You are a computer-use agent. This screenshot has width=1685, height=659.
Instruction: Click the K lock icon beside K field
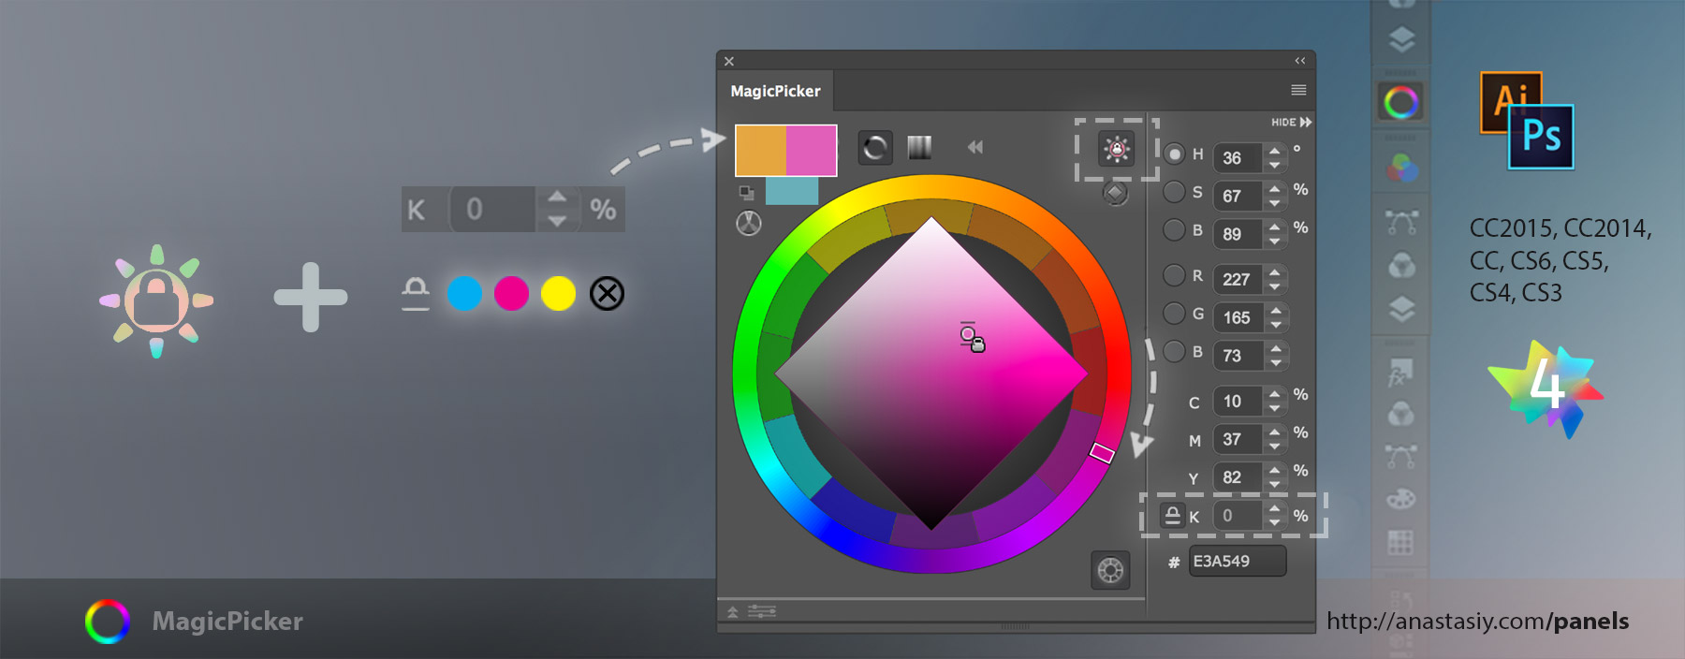[x=1172, y=515]
